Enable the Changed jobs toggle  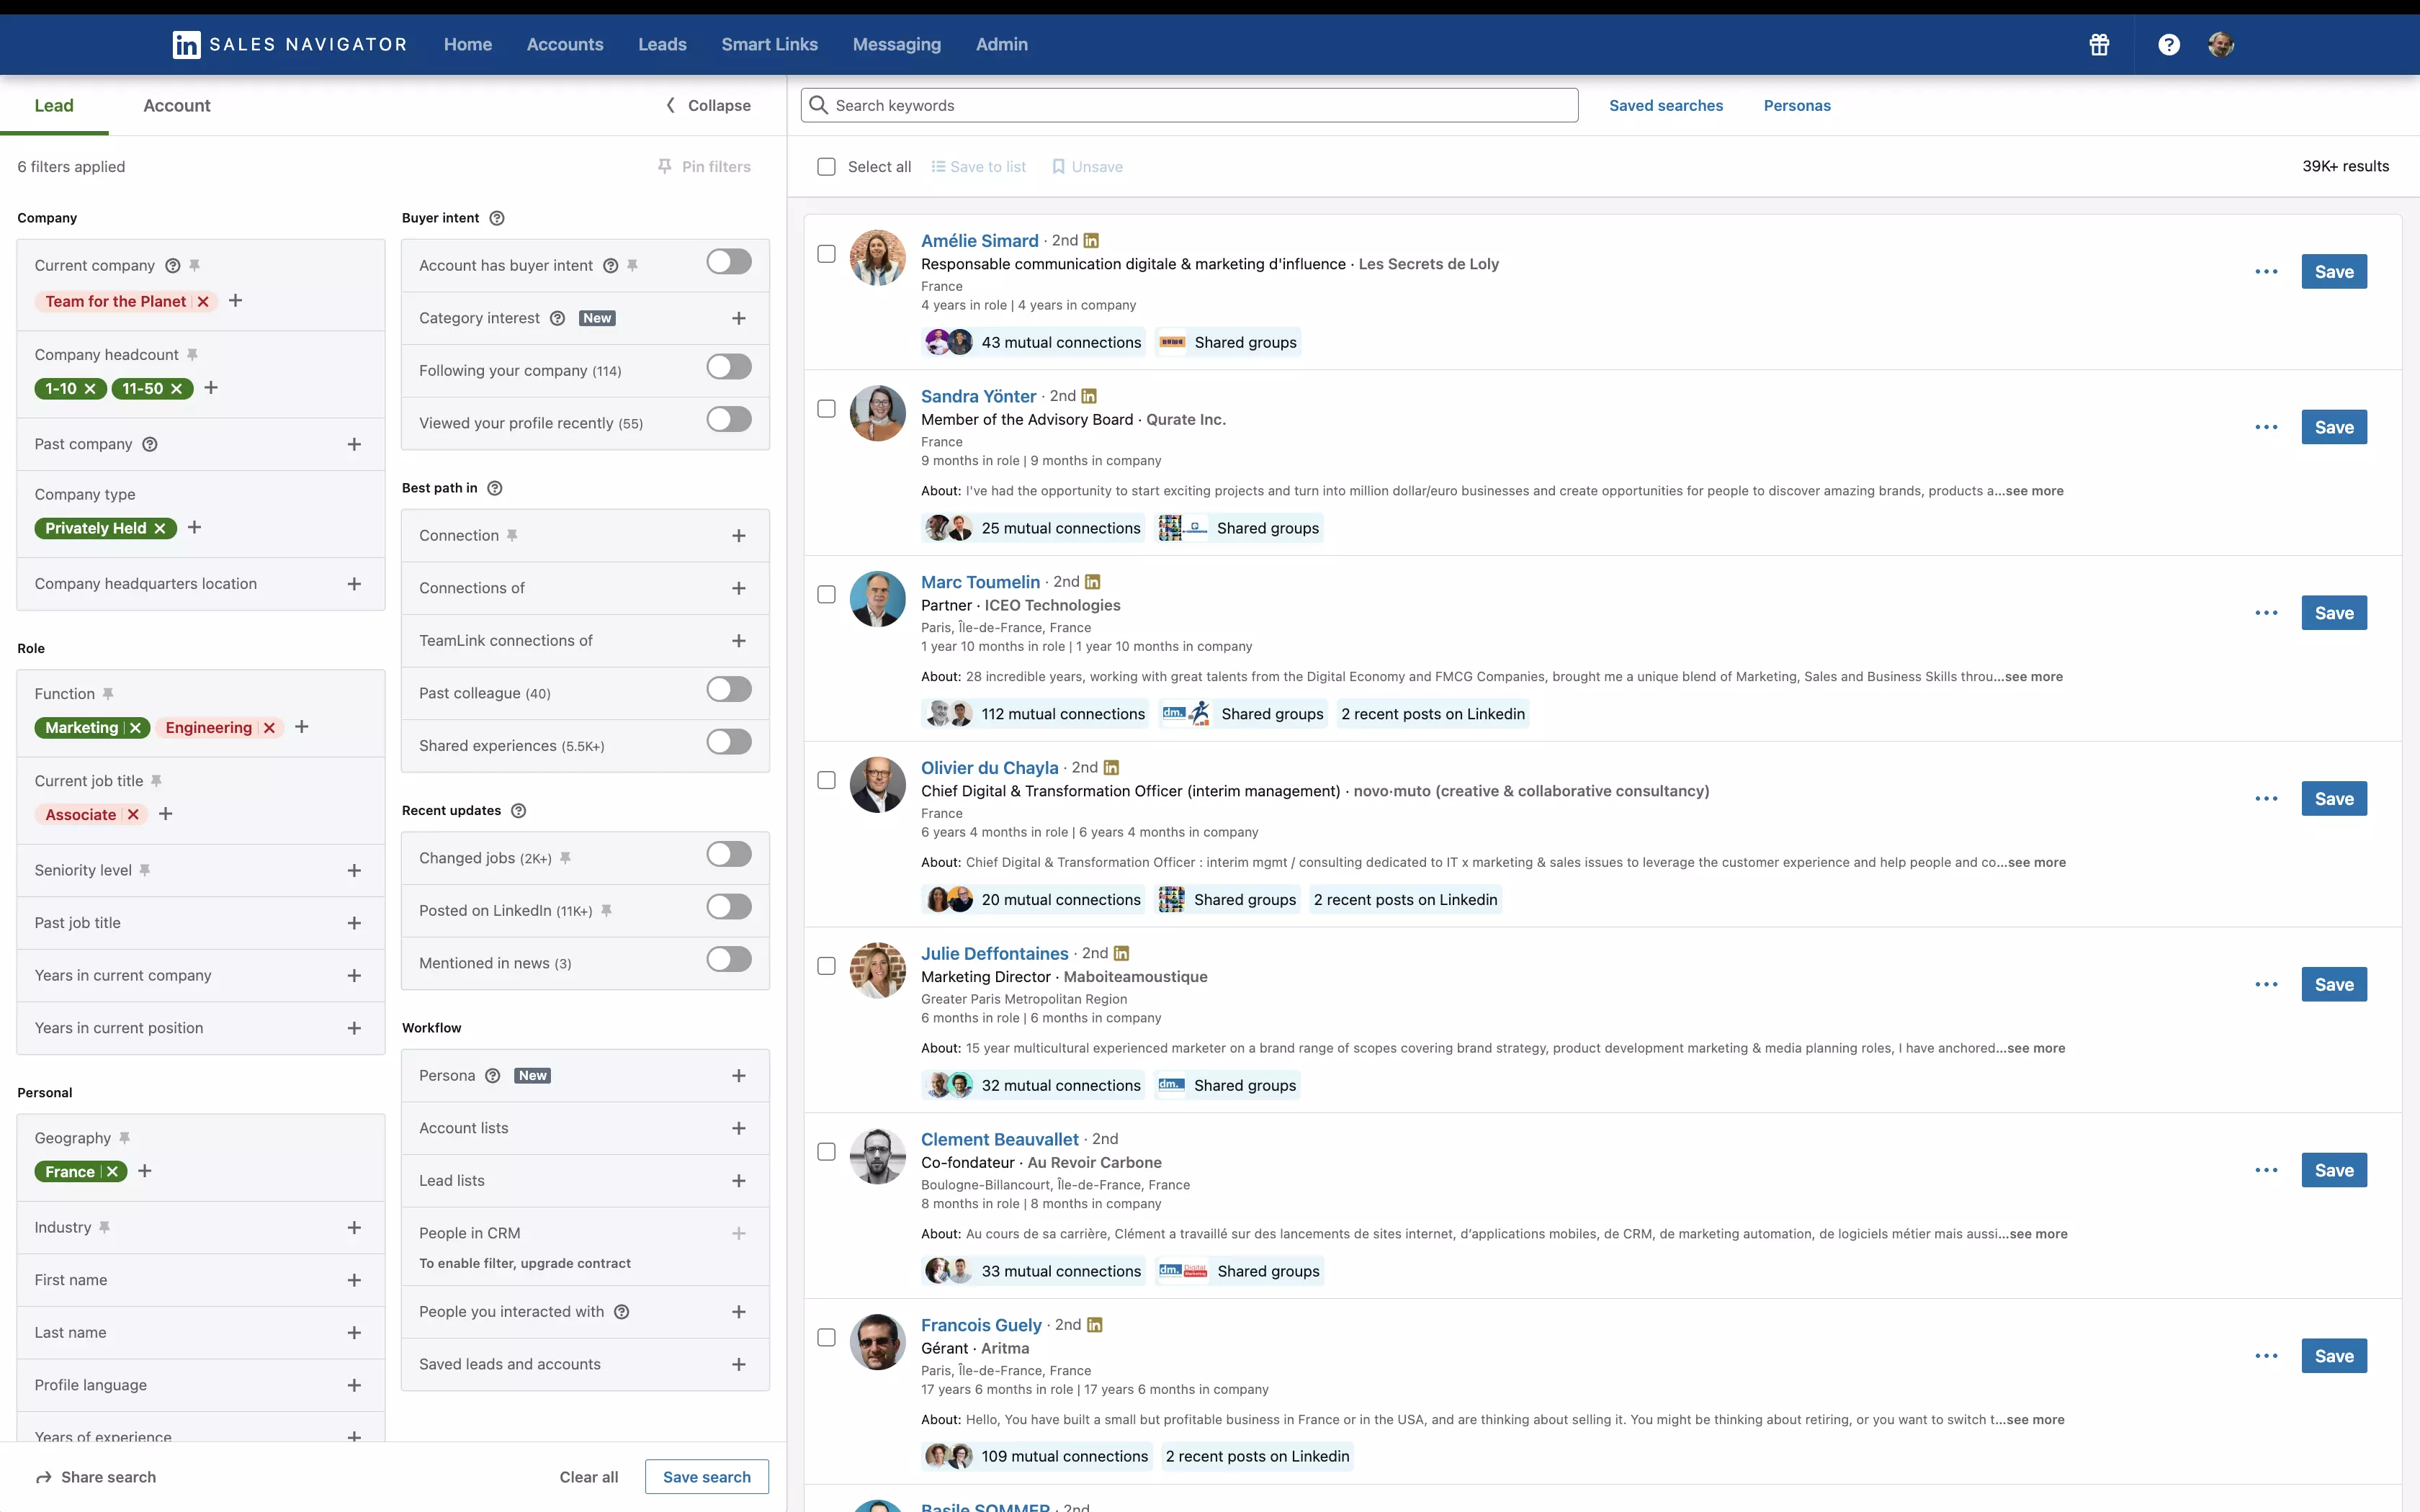[x=728, y=855]
